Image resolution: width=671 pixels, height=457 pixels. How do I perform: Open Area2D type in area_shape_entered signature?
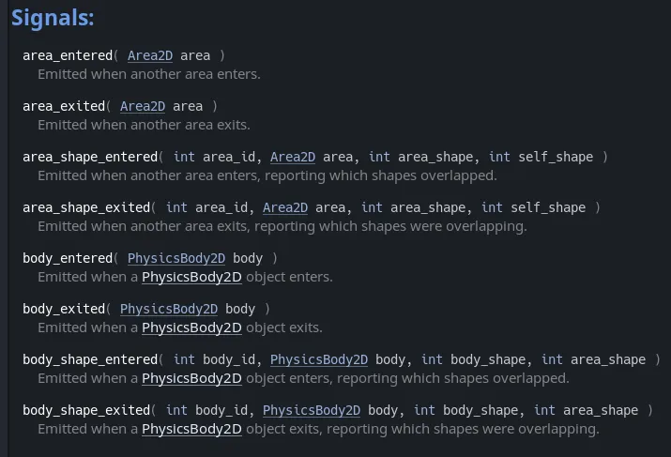pos(292,157)
